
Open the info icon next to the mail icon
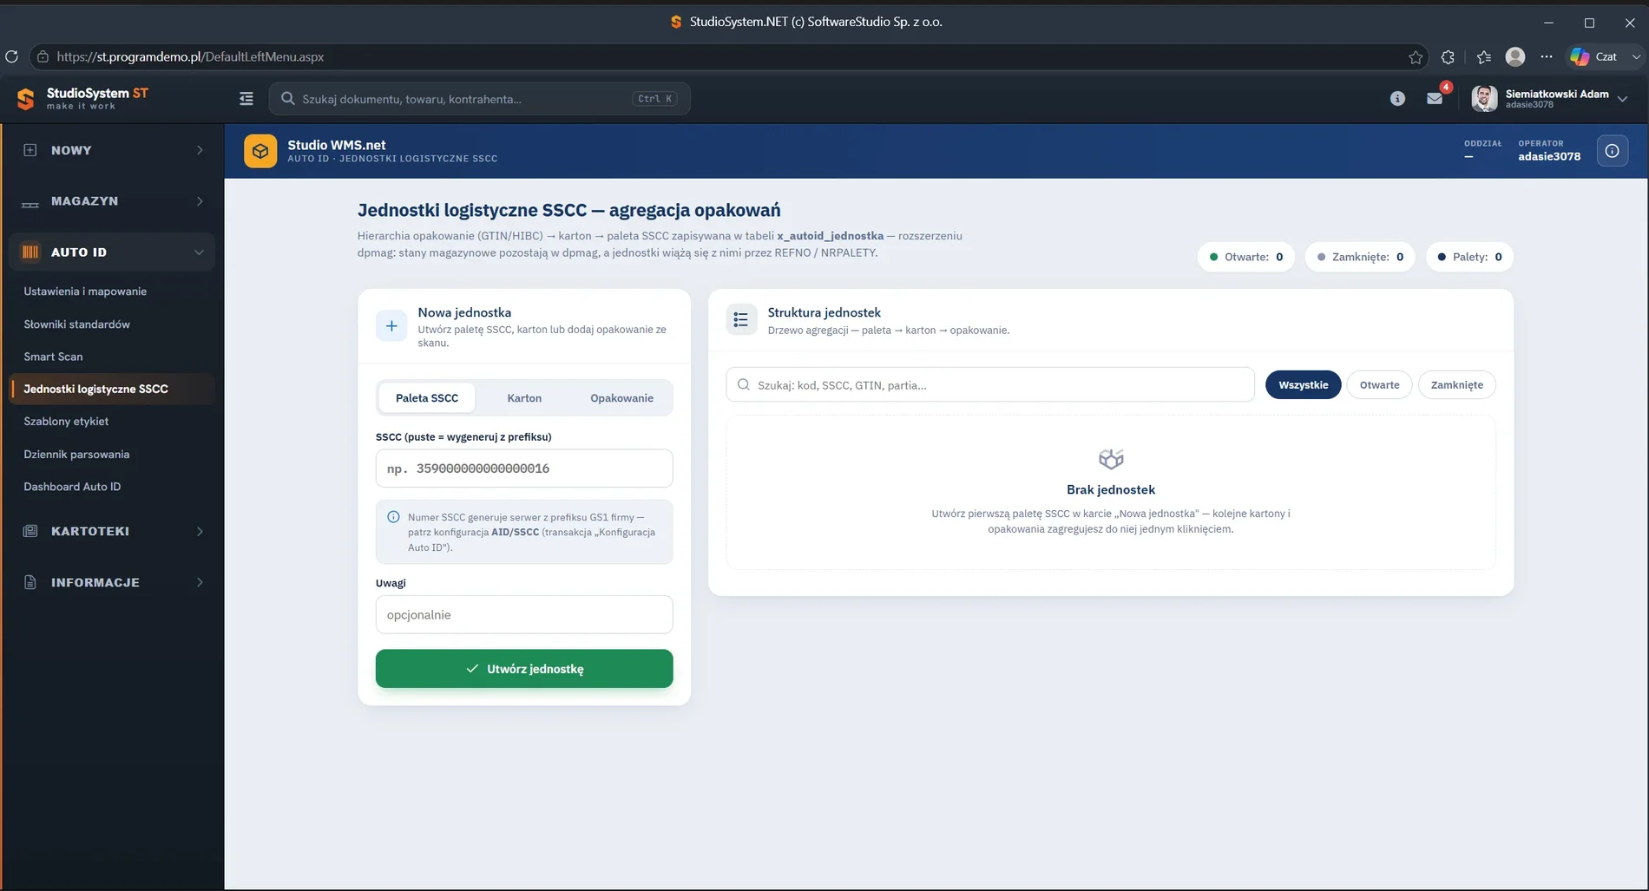tap(1397, 99)
